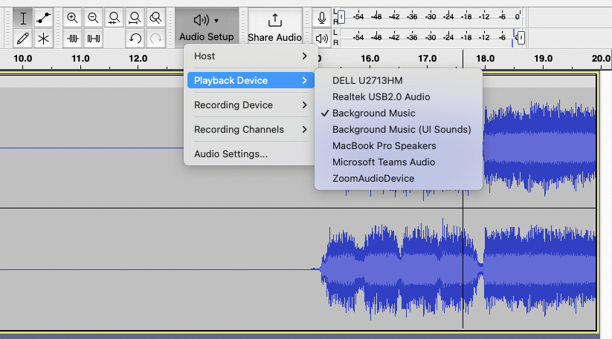Click the Zoom Toggle icon

click(x=155, y=18)
